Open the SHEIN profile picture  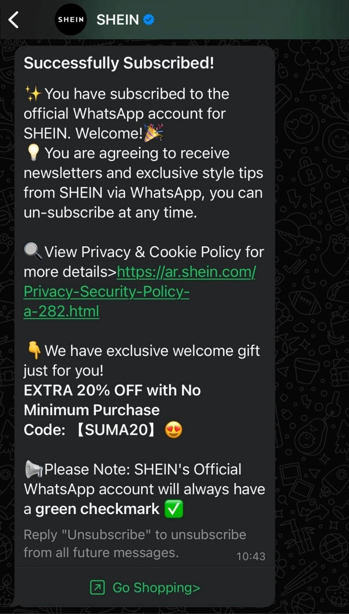(x=71, y=20)
